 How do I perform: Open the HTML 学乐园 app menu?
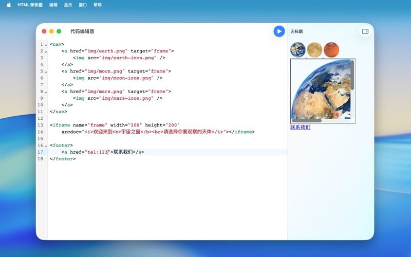coord(30,5)
